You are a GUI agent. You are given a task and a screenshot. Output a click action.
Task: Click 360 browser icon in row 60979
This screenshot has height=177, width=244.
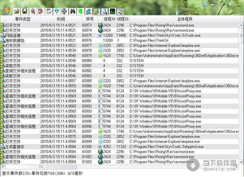coord(100,56)
